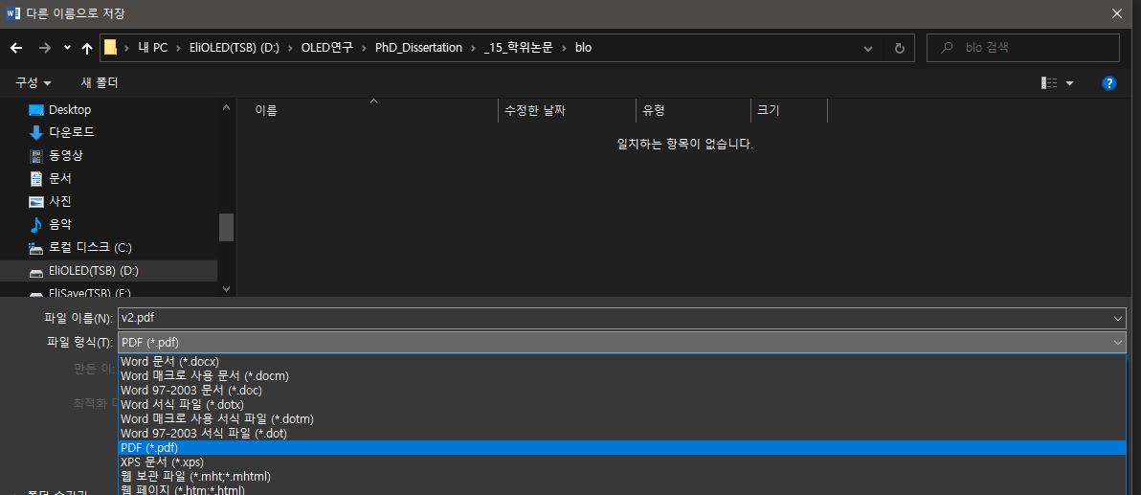This screenshot has width=1141, height=495.
Task: Open file name history dropdown arrow
Action: pyautogui.click(x=1118, y=318)
